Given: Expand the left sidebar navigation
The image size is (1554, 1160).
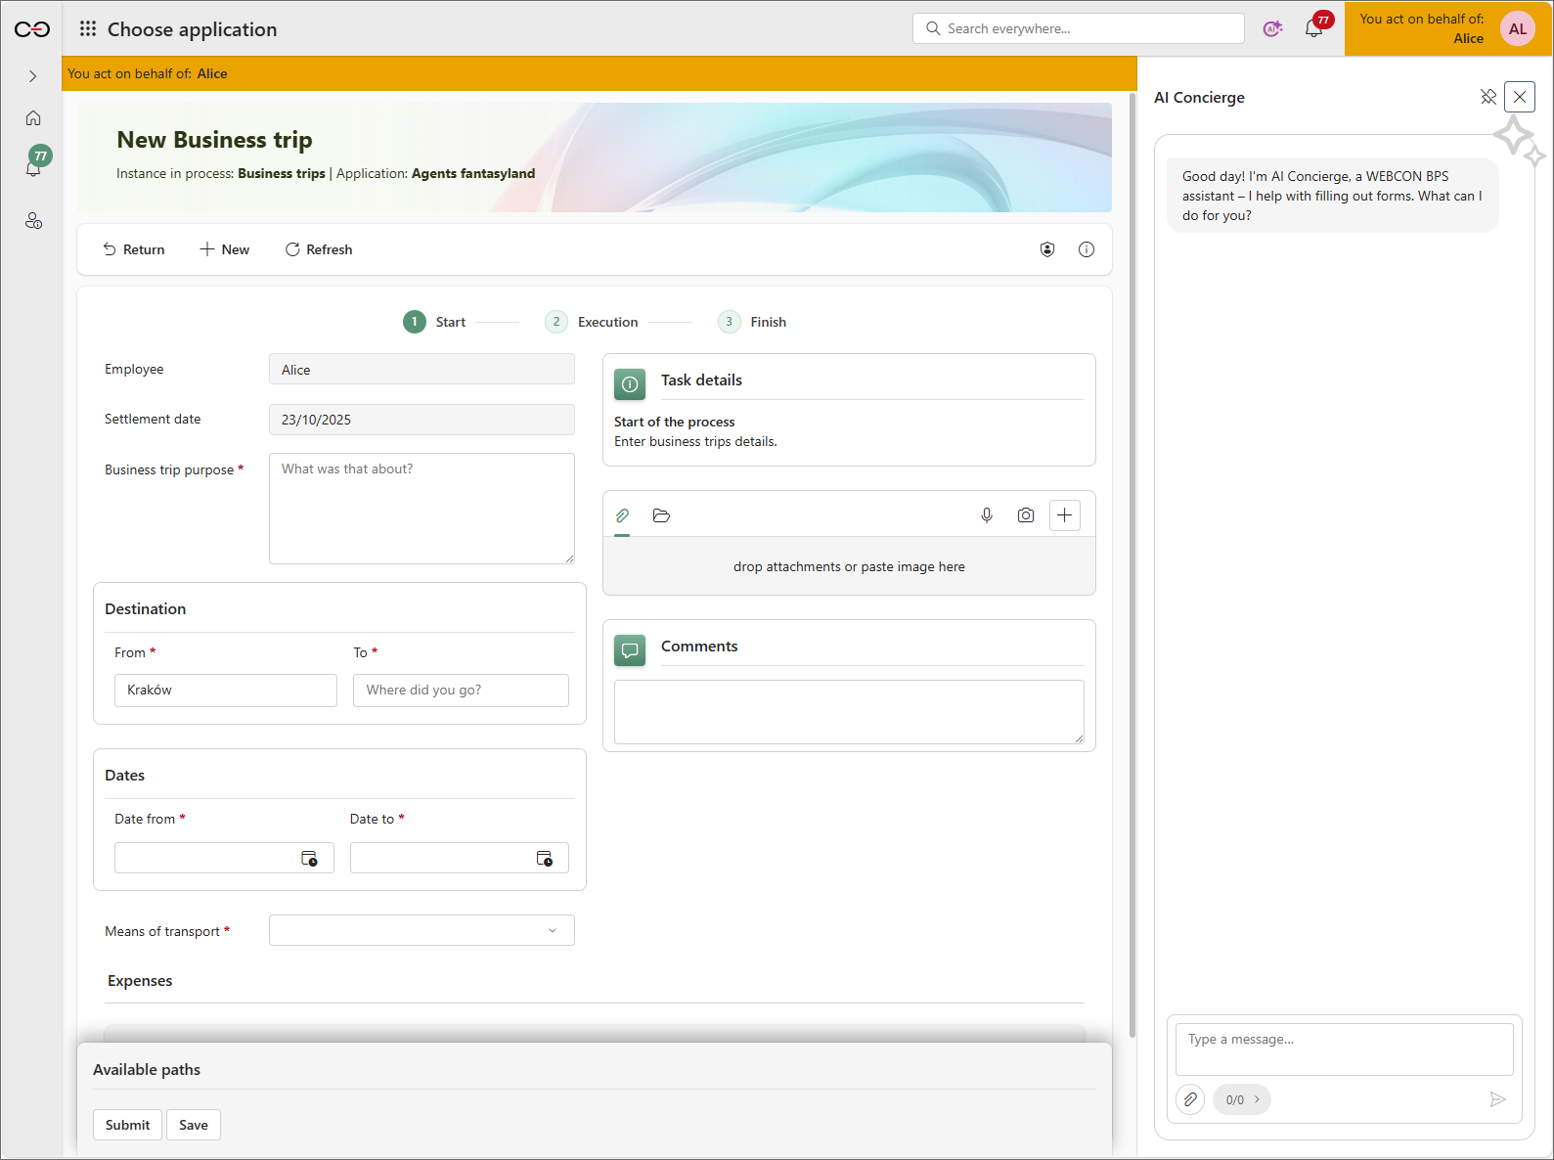Looking at the screenshot, I should [x=33, y=76].
